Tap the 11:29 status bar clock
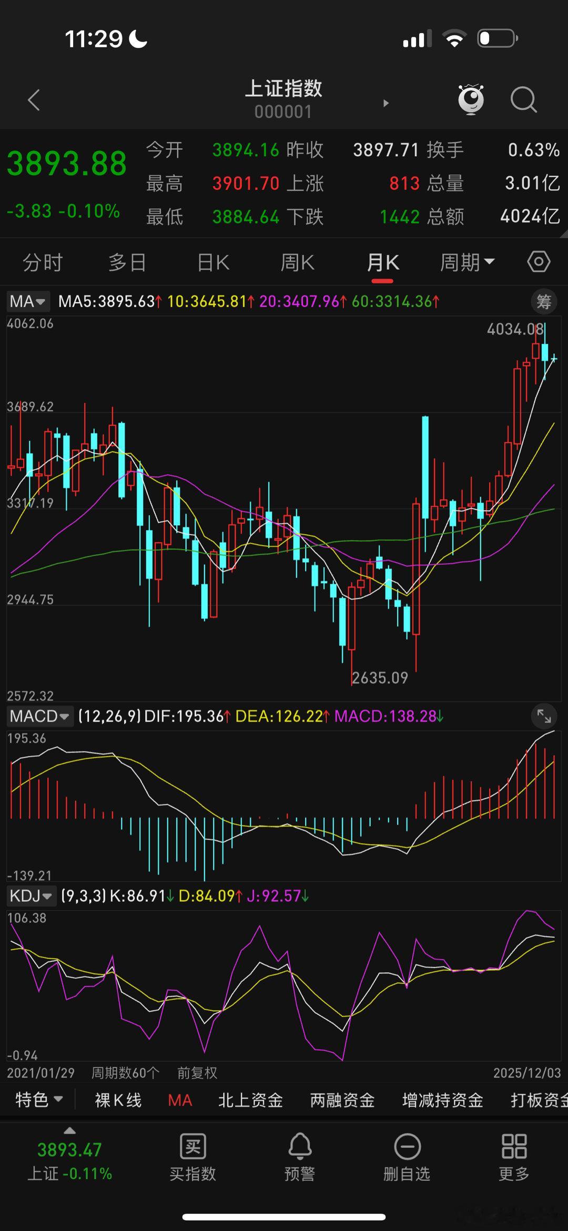 (x=94, y=39)
